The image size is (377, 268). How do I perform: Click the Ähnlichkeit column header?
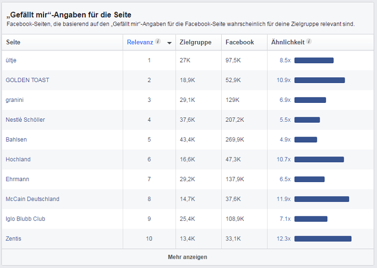(288, 42)
